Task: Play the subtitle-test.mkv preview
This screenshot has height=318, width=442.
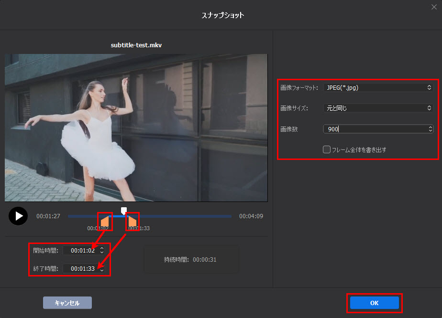Action: coord(18,216)
